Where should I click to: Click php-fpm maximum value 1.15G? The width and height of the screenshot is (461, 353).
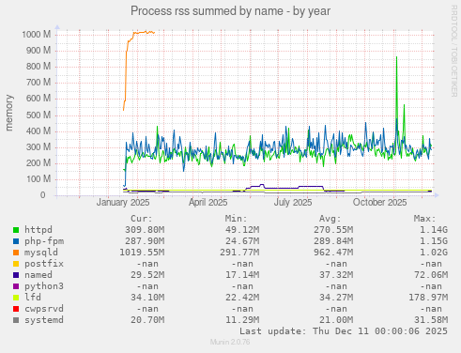point(434,241)
